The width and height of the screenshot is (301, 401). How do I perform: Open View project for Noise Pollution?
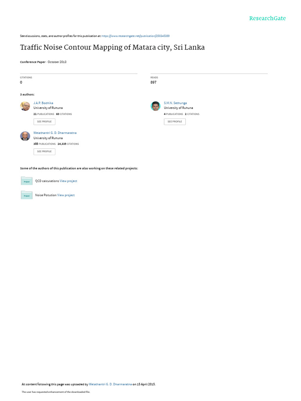click(x=66, y=195)
